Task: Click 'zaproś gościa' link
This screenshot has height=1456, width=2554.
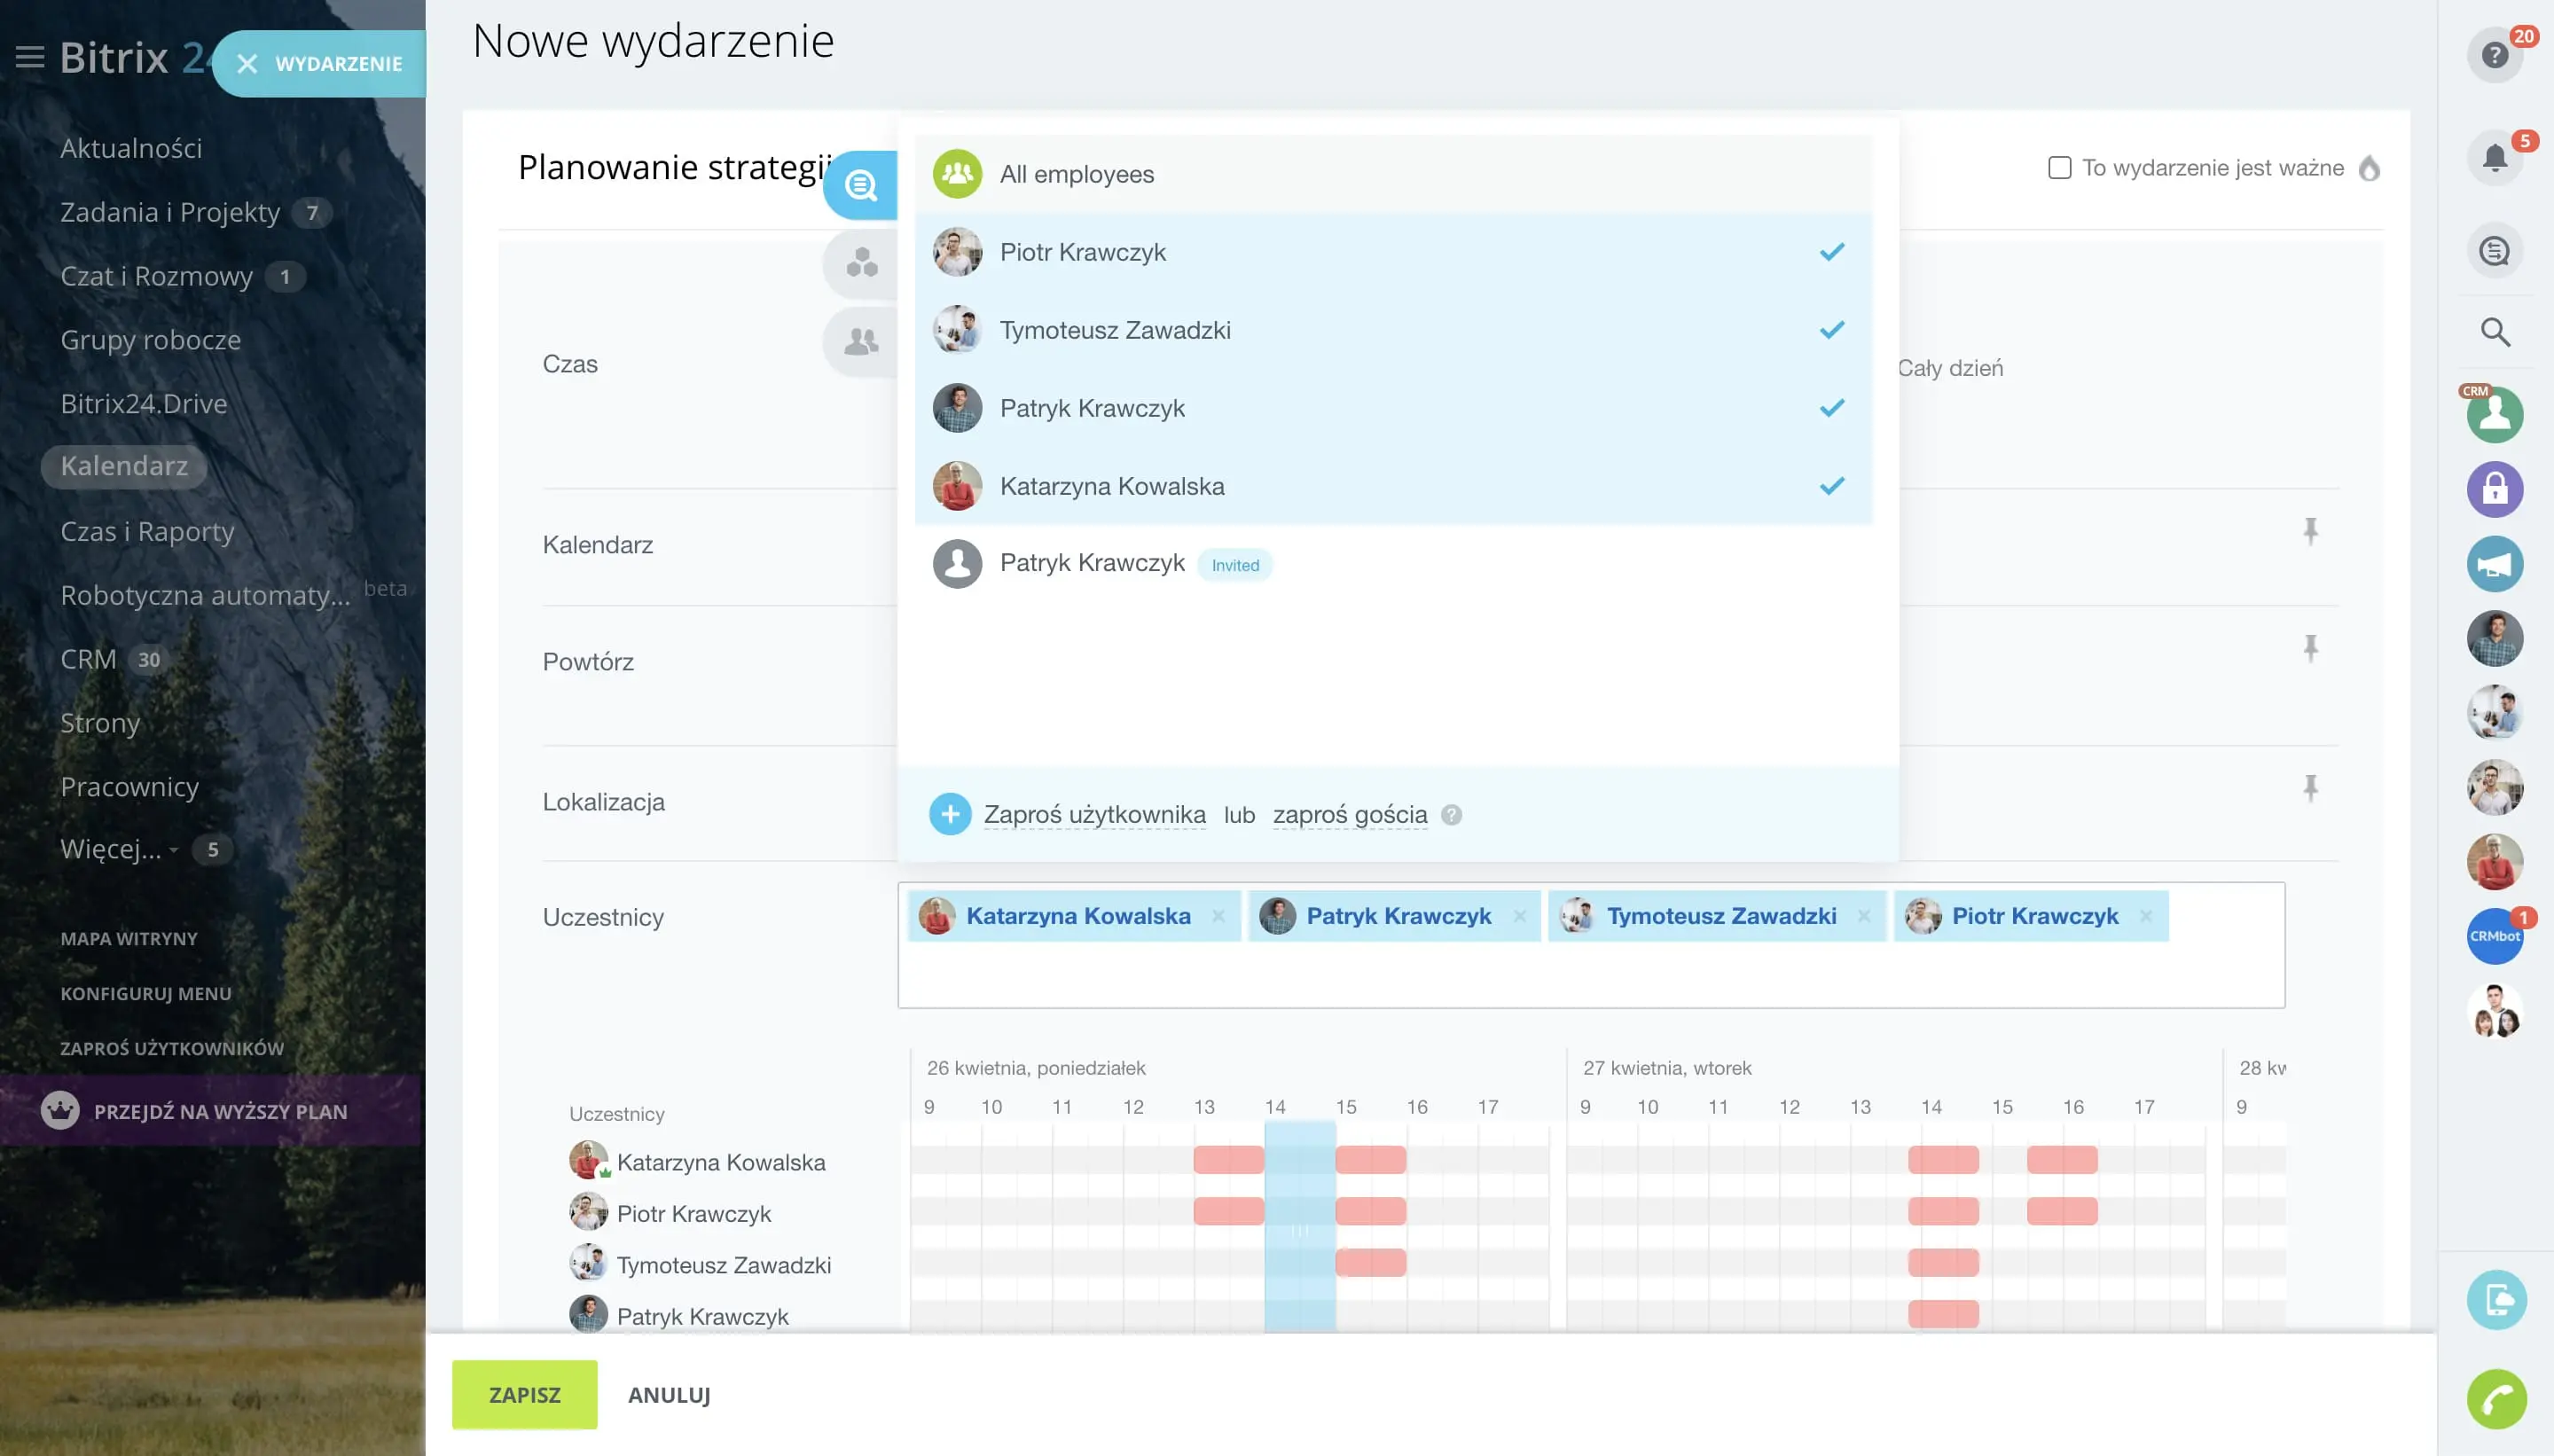Action: click(x=1349, y=815)
